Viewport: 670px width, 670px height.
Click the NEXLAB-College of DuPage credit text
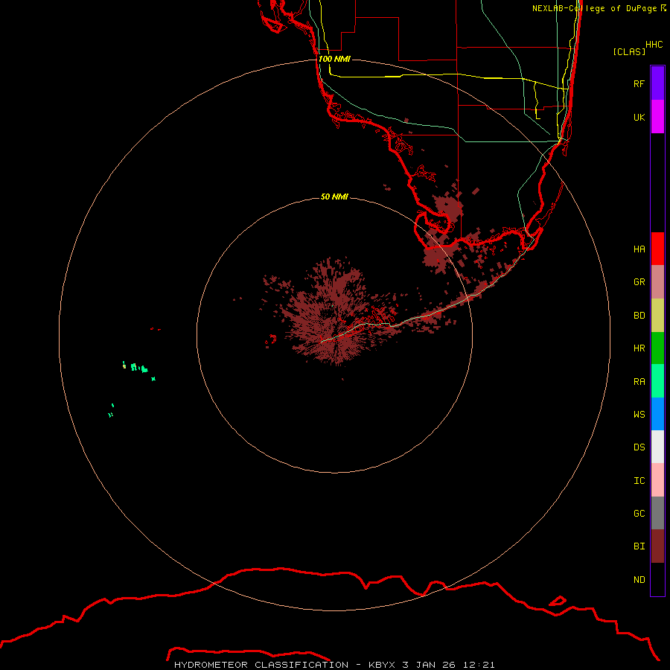click(x=599, y=8)
